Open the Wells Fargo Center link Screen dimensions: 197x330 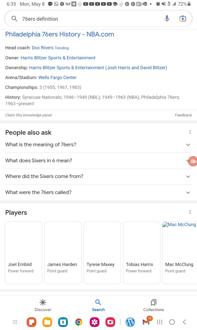[x=57, y=77]
